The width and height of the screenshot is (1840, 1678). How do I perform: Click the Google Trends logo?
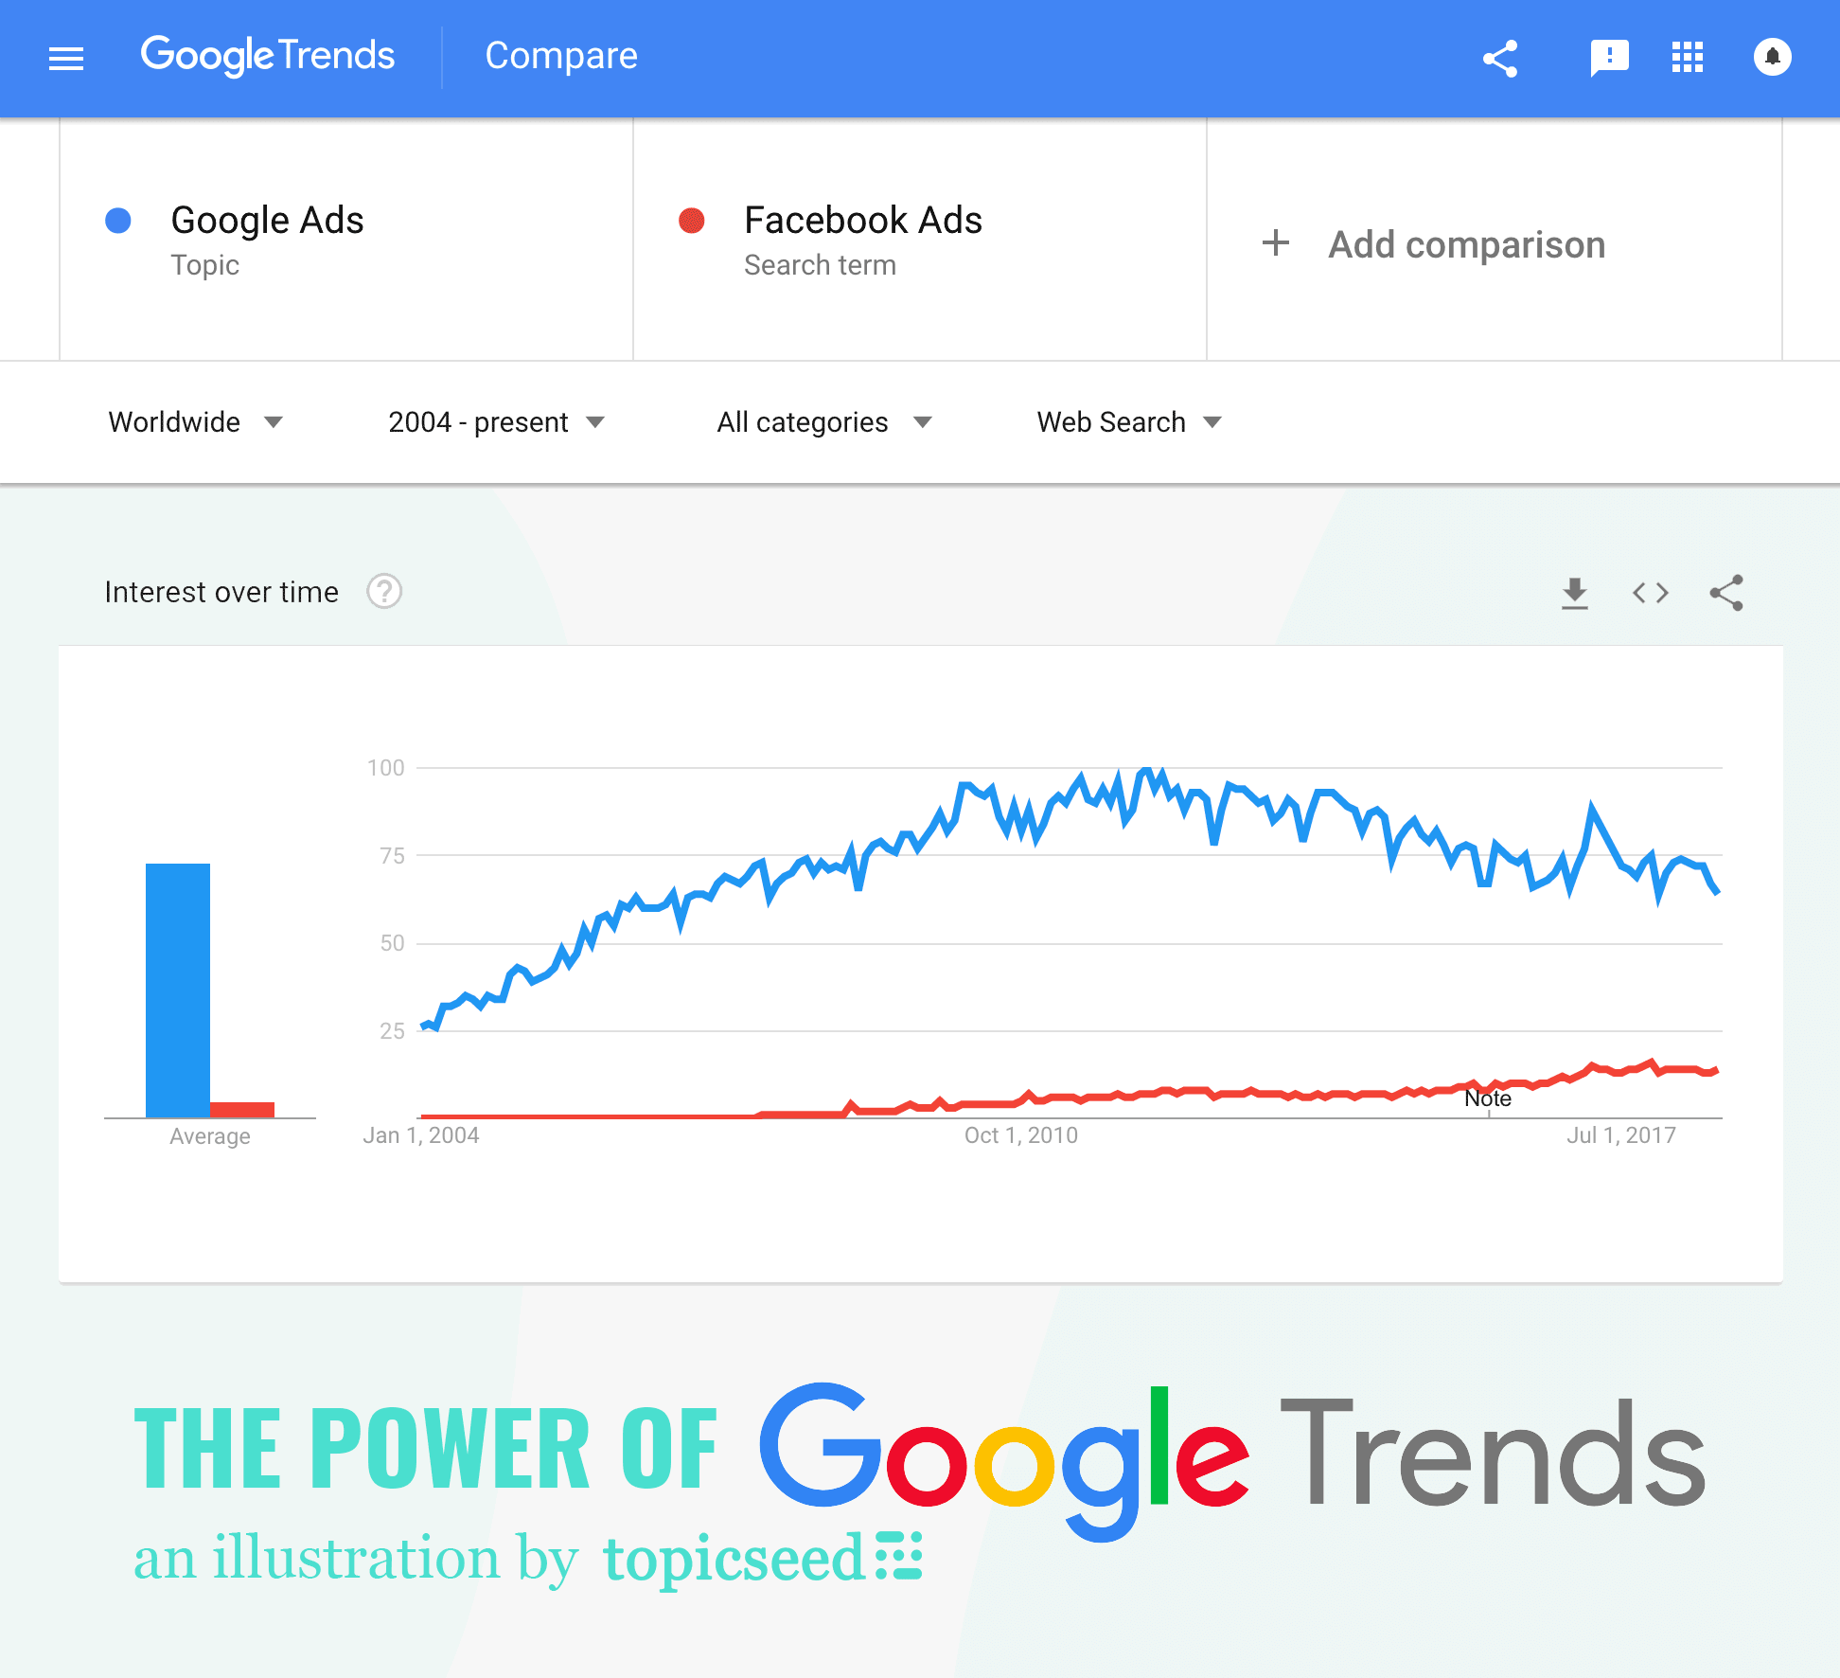pyautogui.click(x=268, y=56)
